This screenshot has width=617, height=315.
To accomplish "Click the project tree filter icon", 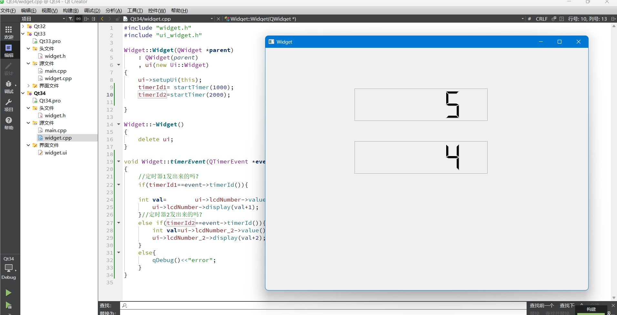I will [71, 19].
